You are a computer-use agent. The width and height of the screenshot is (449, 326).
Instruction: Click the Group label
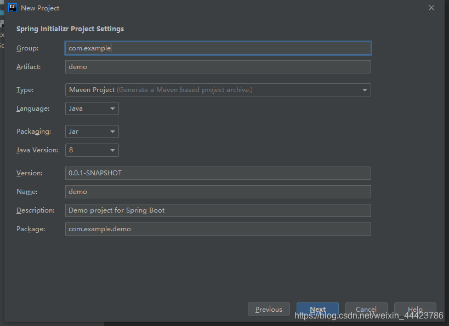point(27,48)
